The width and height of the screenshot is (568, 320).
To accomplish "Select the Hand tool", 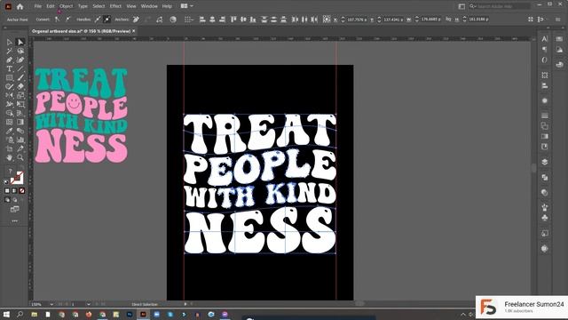I will 10,158.
